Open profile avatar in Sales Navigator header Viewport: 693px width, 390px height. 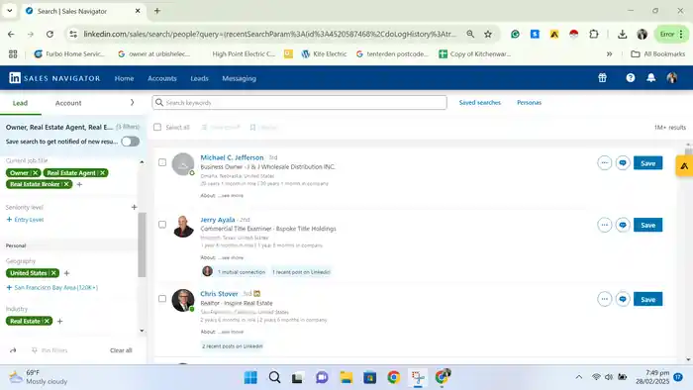pos(672,78)
